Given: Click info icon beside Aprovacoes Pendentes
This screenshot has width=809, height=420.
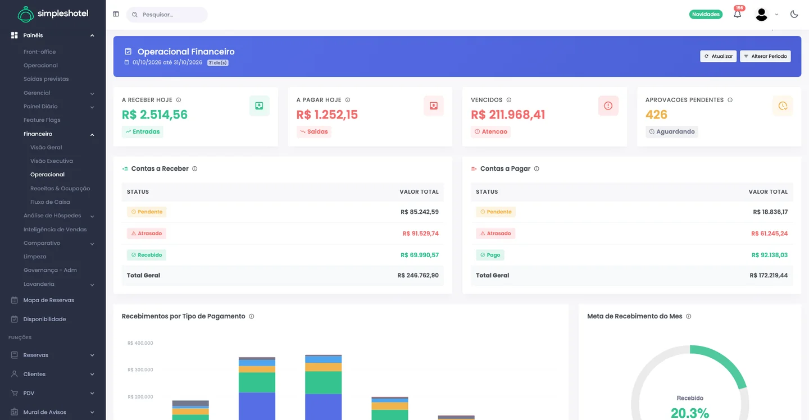Looking at the screenshot, I should point(730,100).
